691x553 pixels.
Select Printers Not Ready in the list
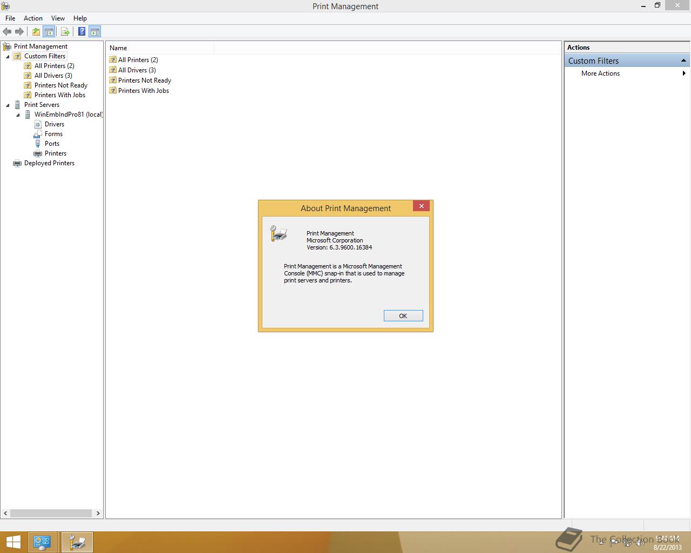point(145,80)
